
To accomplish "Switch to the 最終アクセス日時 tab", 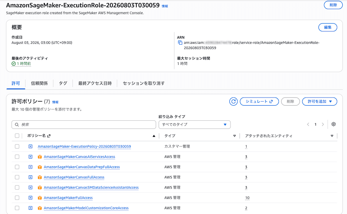I will [x=95, y=83].
